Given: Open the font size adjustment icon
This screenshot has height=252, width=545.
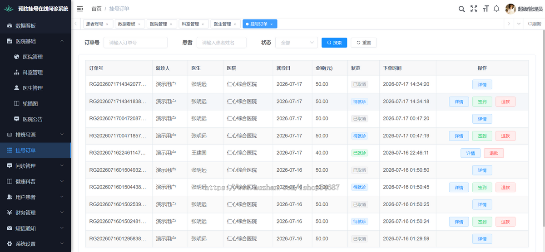Looking at the screenshot, I should 486,9.
